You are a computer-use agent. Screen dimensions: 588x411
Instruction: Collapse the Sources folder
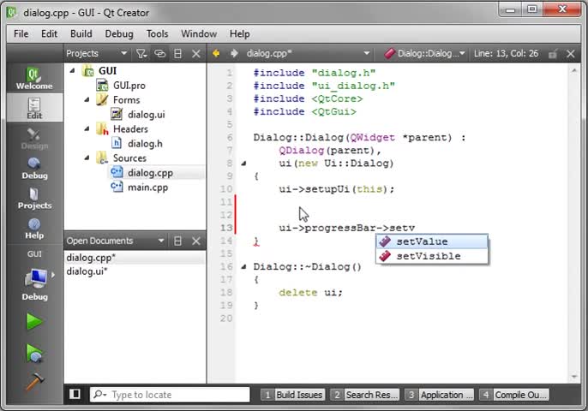[x=87, y=158]
